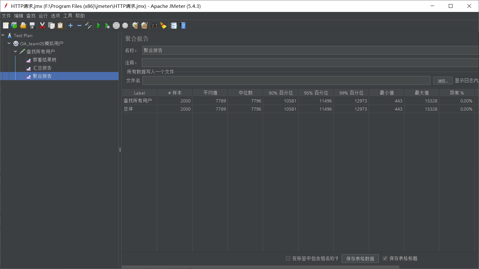Select the 察看结果树 tree item
This screenshot has height=269, width=479.
pyautogui.click(x=44, y=60)
